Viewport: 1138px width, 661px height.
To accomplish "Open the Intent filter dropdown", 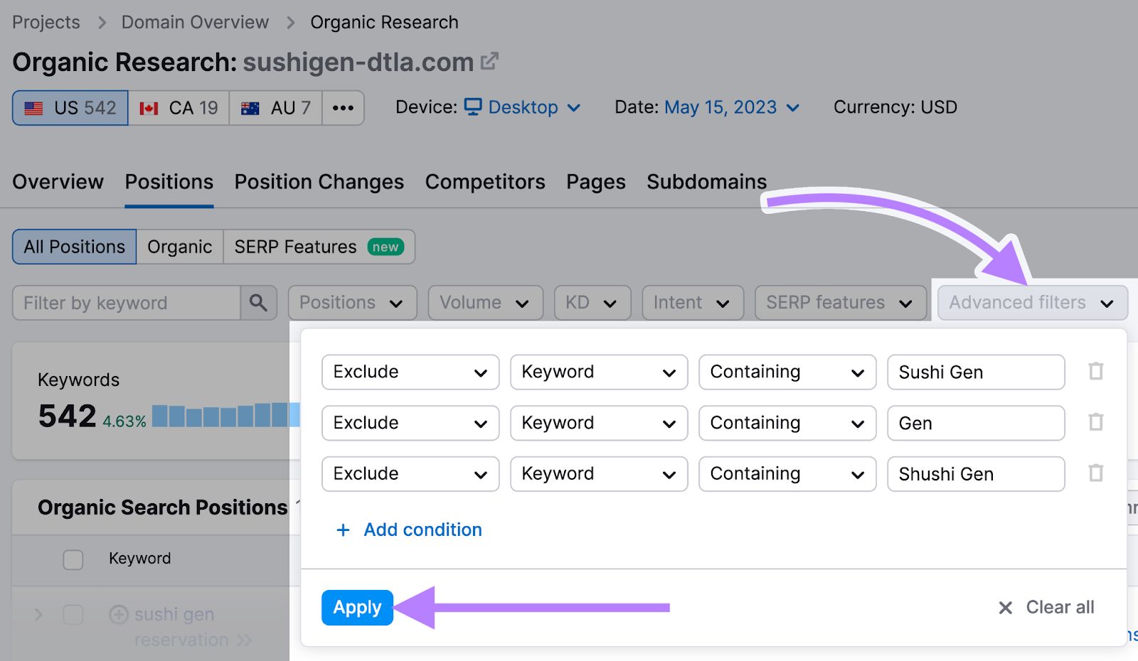I will (x=693, y=303).
